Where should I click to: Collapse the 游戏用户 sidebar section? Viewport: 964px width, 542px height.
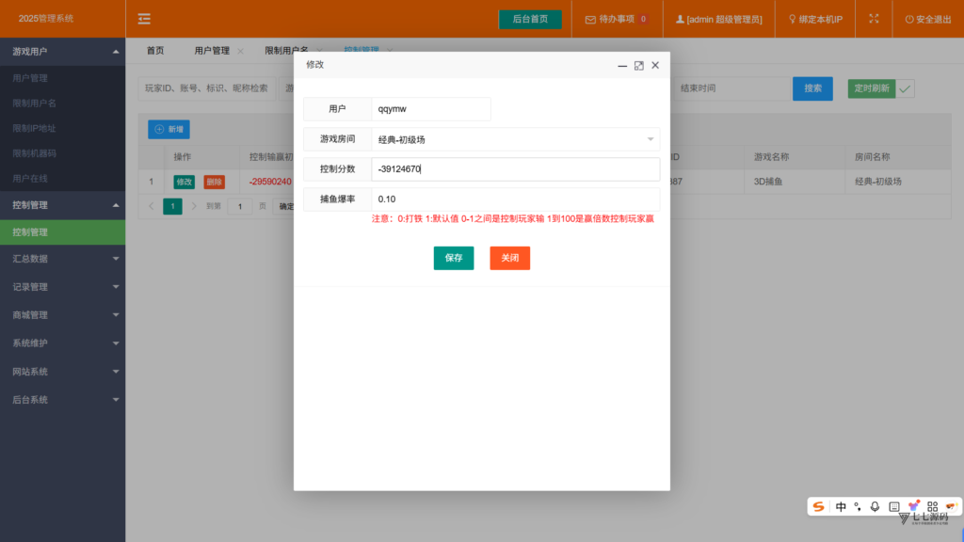(x=63, y=52)
